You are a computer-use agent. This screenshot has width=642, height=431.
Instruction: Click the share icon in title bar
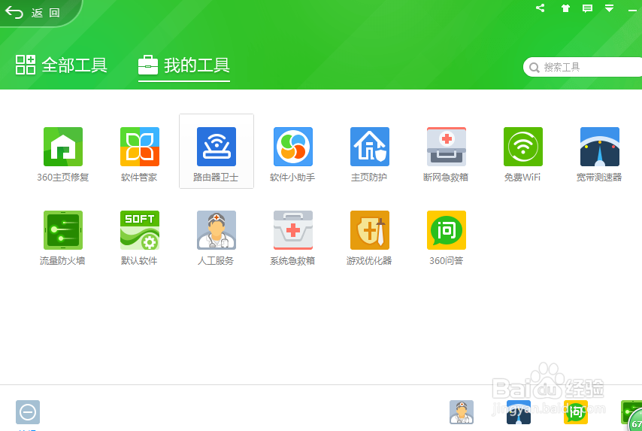540,8
